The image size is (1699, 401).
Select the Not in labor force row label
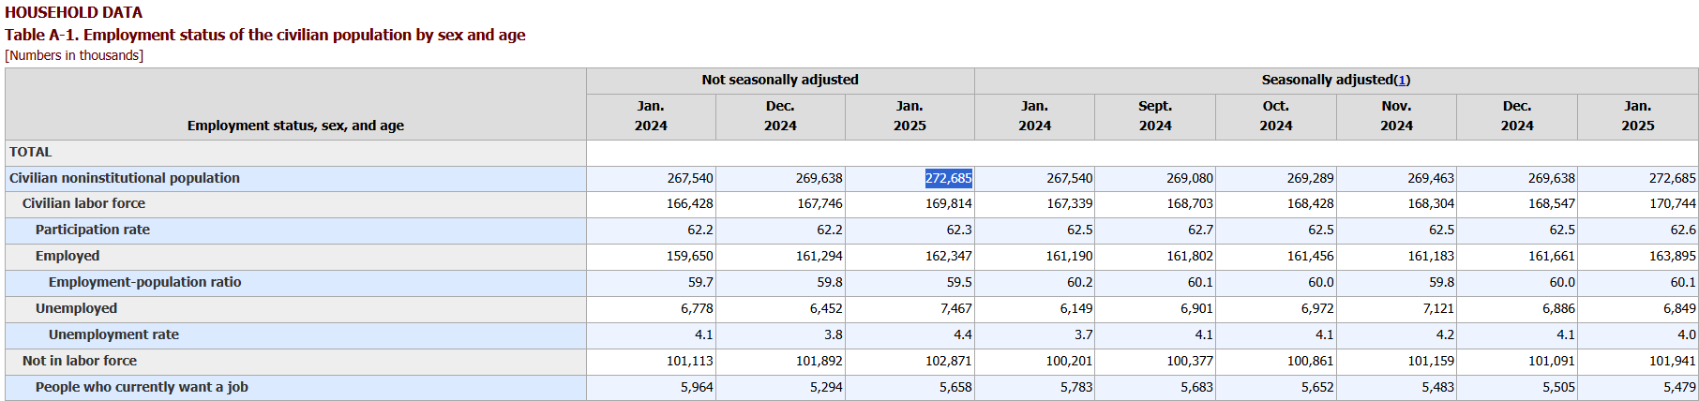click(80, 361)
